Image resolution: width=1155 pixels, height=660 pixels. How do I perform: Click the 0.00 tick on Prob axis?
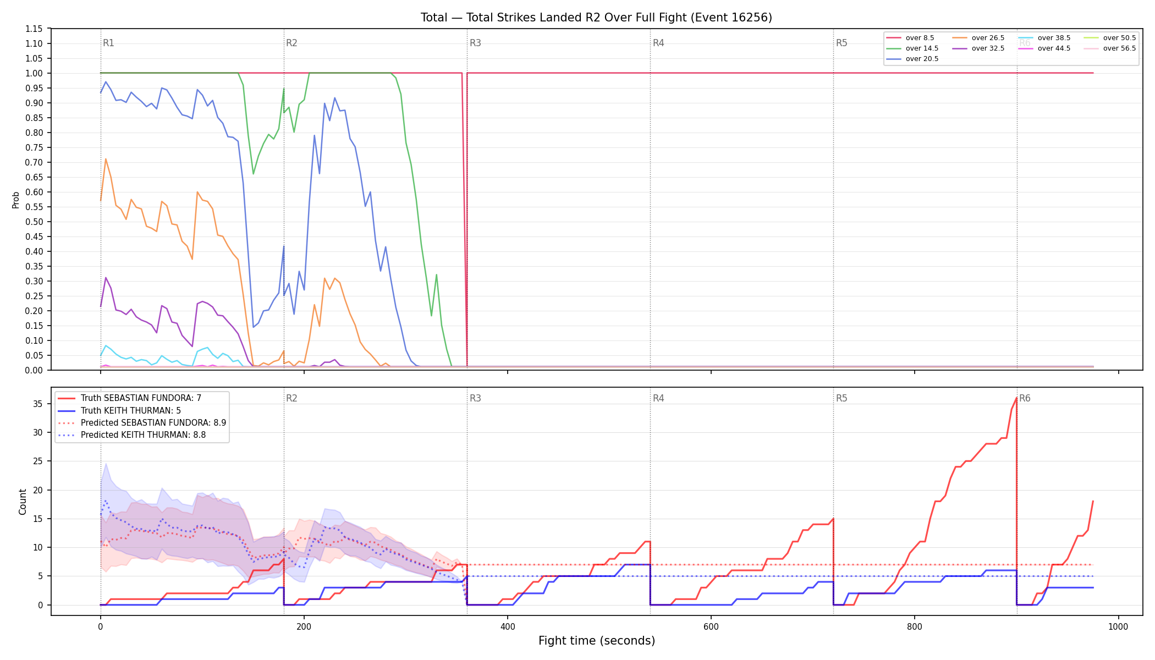click(34, 370)
